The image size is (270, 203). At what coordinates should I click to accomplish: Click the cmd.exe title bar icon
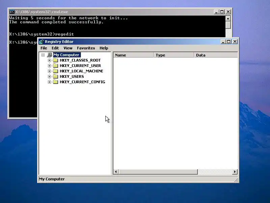click(x=12, y=12)
